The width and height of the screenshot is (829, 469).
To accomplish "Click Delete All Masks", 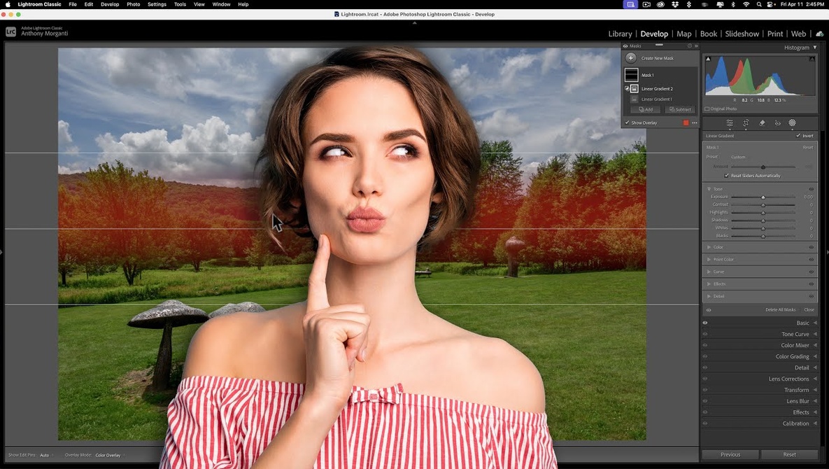I will tap(780, 309).
